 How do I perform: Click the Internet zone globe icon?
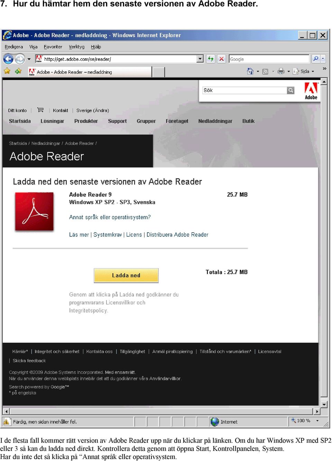pos(215,422)
